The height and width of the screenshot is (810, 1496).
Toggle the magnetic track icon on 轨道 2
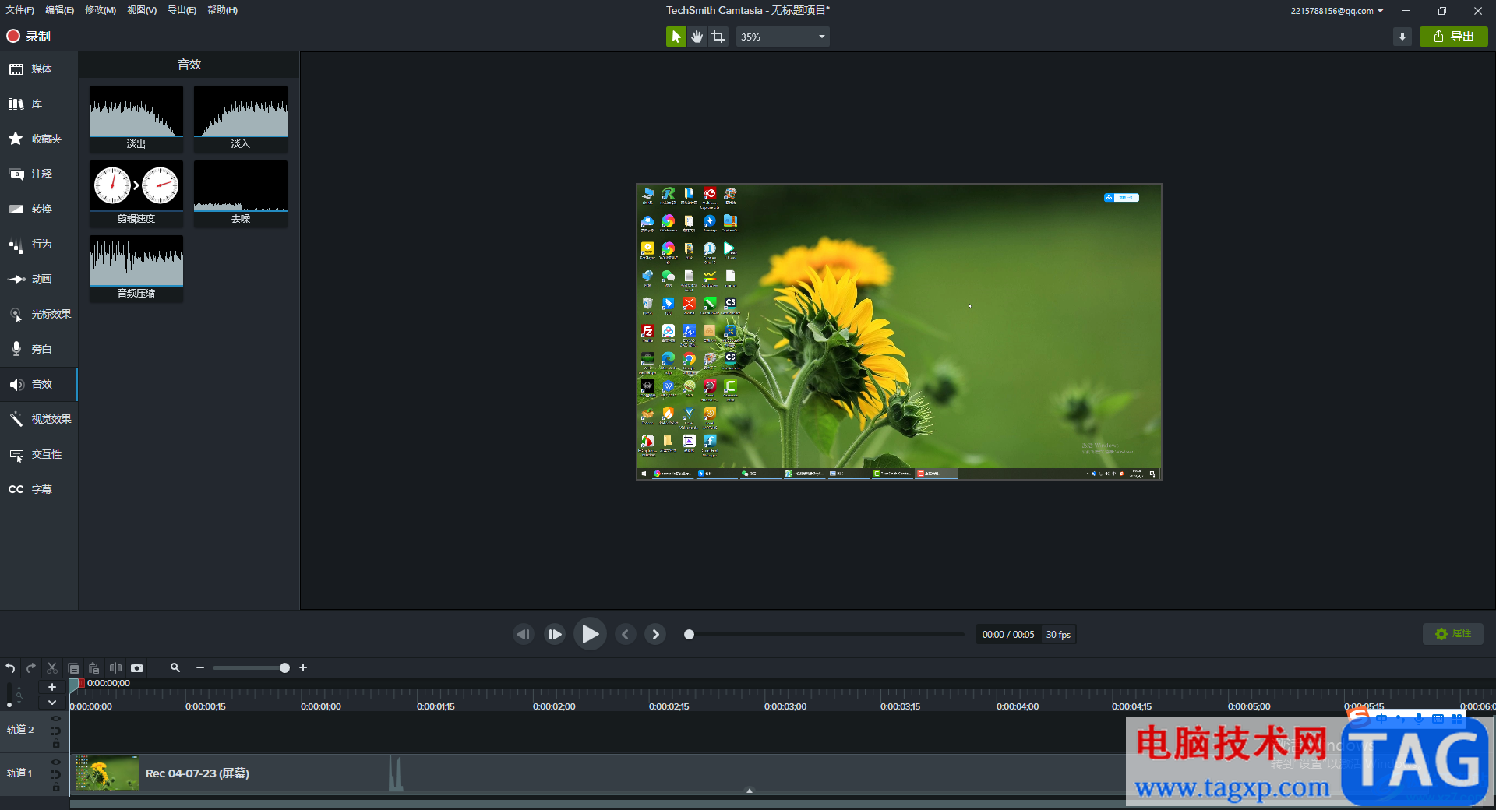pyautogui.click(x=56, y=731)
